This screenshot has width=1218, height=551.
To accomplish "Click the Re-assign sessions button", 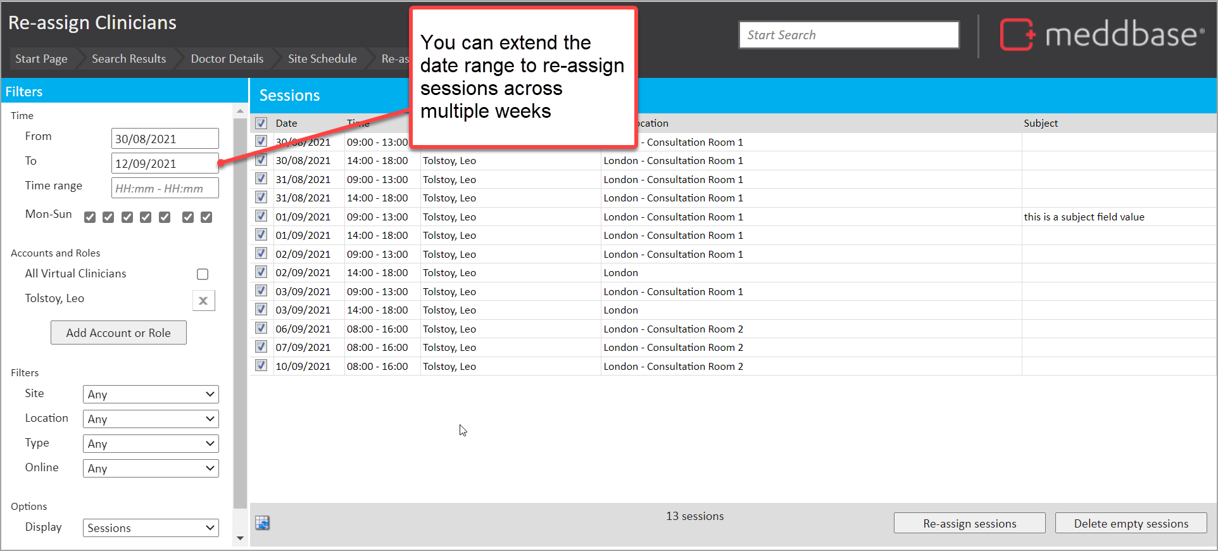I will (x=969, y=523).
